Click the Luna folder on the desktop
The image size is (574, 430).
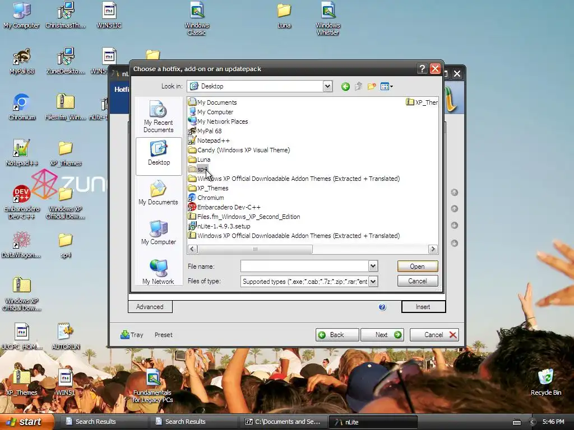click(x=284, y=15)
